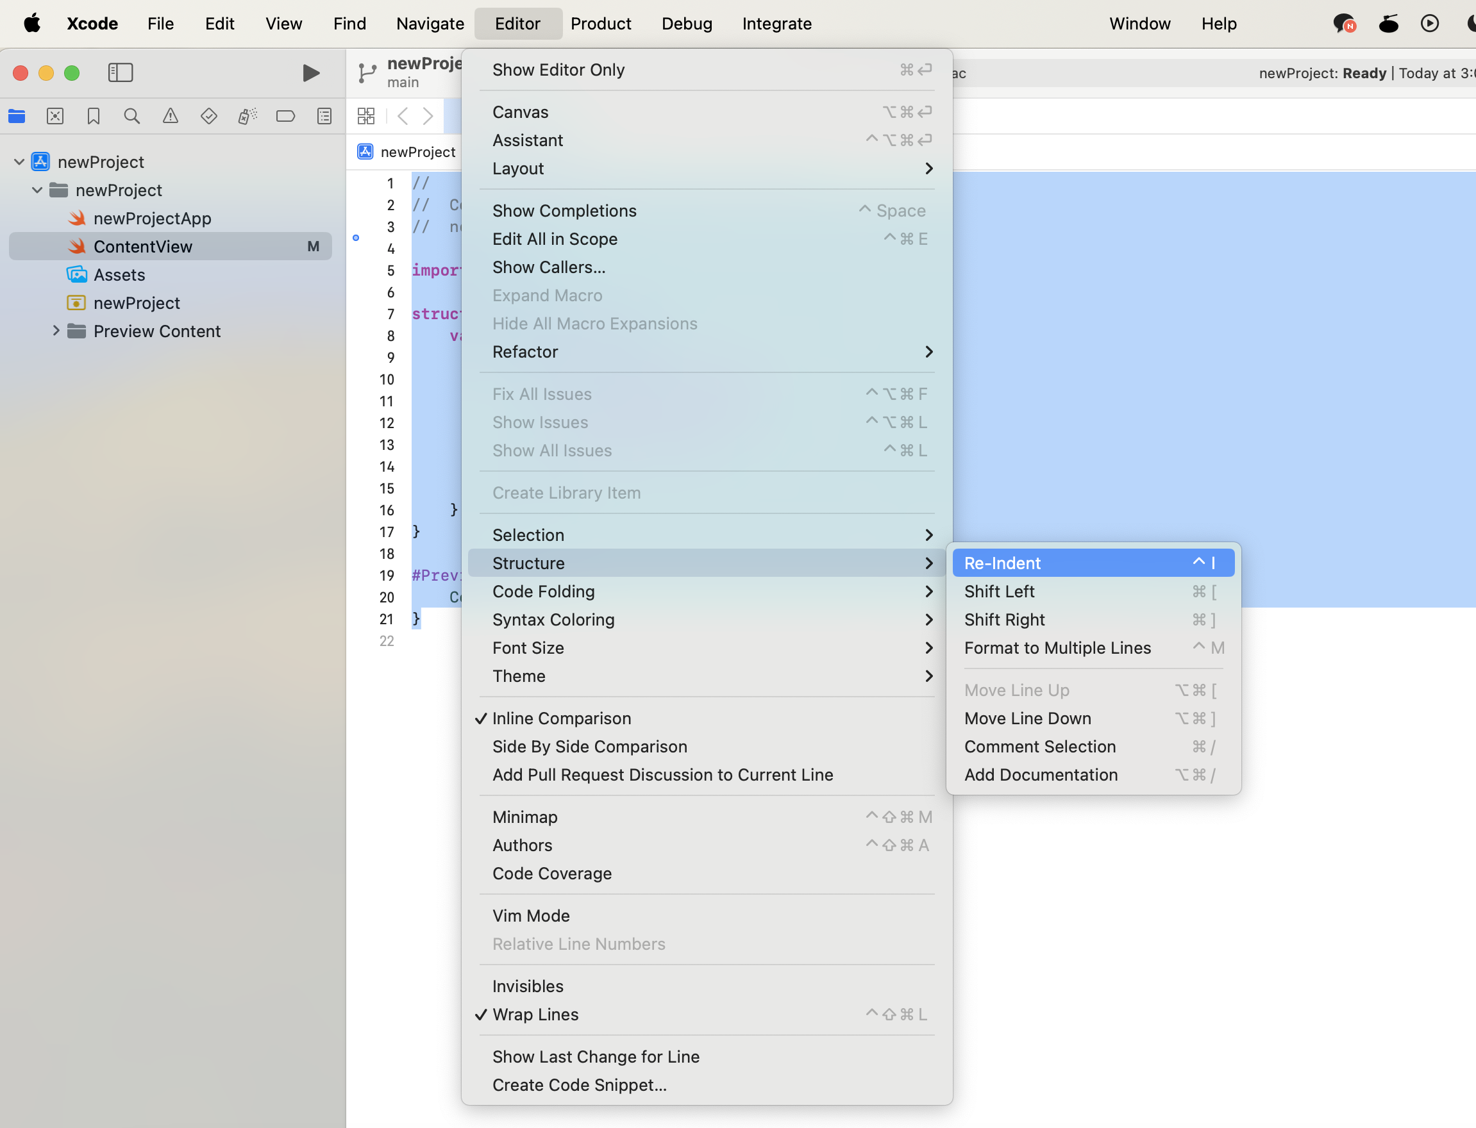
Task: Select ContentView in the file tree
Action: [x=171, y=246]
